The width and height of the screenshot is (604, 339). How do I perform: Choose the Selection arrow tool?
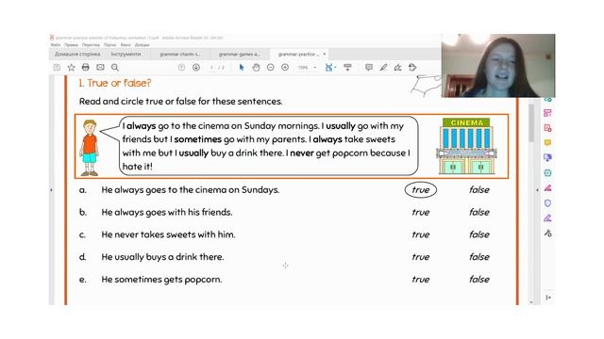(x=242, y=67)
